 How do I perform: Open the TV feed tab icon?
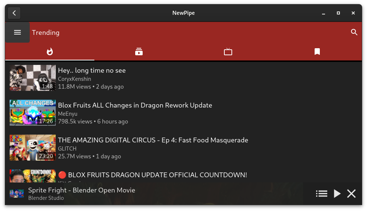[x=228, y=52]
